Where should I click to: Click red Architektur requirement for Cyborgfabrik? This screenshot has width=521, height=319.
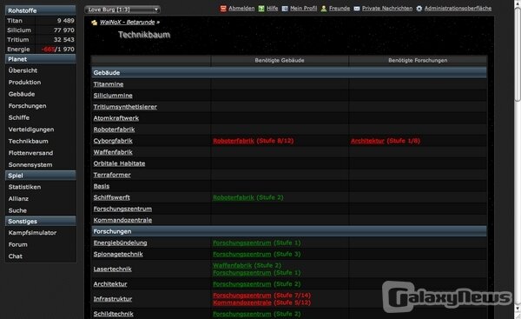pos(367,141)
